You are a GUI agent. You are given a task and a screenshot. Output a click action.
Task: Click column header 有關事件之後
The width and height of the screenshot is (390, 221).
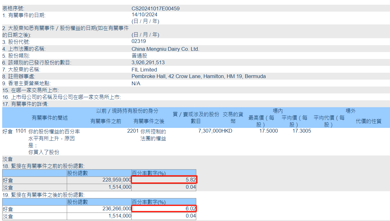pyautogui.click(x=149, y=121)
